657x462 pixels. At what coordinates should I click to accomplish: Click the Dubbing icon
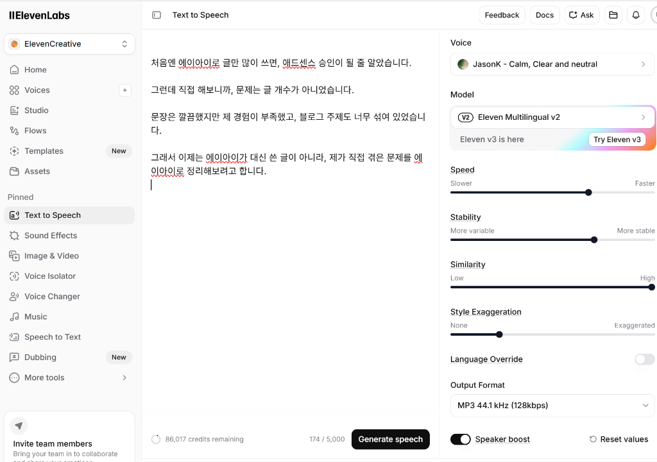click(14, 358)
